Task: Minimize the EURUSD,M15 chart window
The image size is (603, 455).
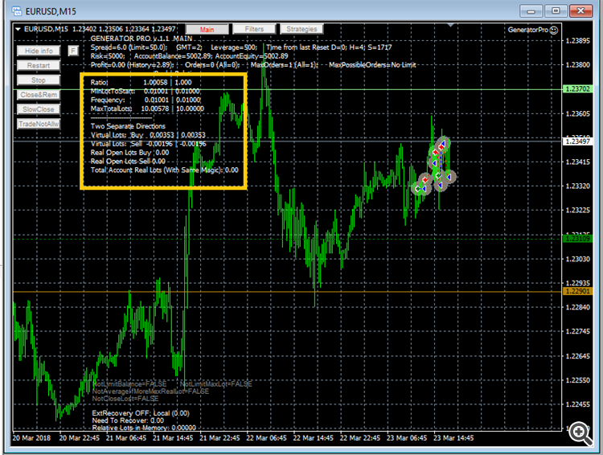Action: coord(531,11)
